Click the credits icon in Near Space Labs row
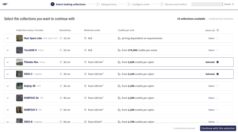 pyautogui.click(x=119, y=38)
